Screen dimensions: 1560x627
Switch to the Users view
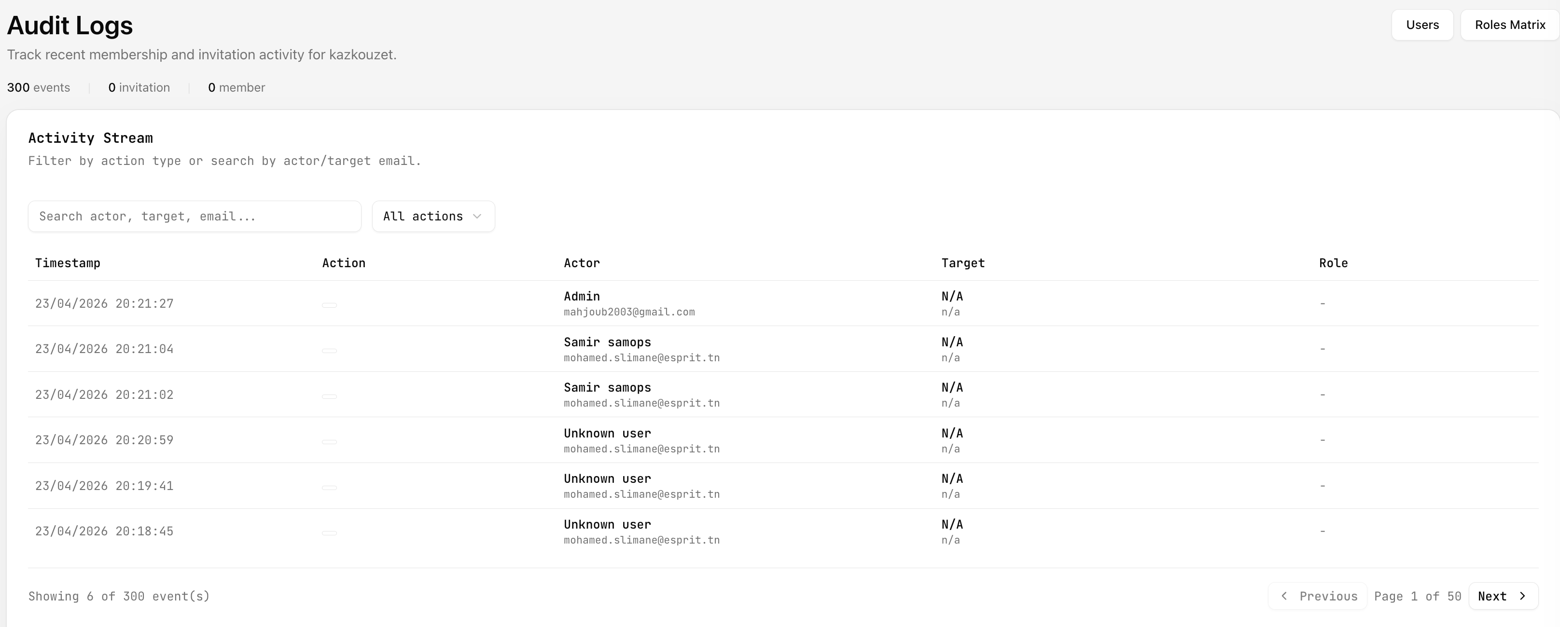(1422, 25)
